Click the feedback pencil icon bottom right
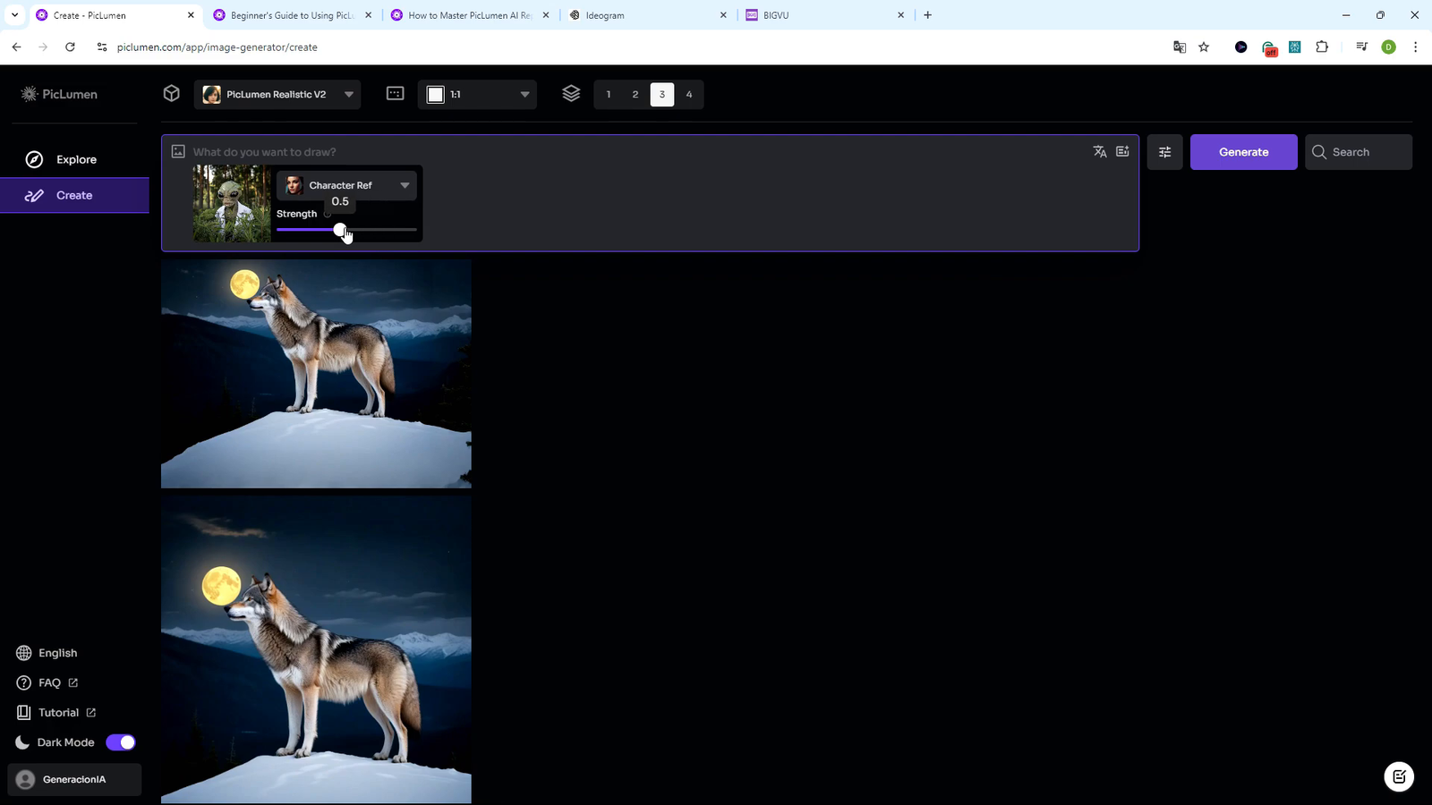1432x805 pixels. click(x=1399, y=776)
